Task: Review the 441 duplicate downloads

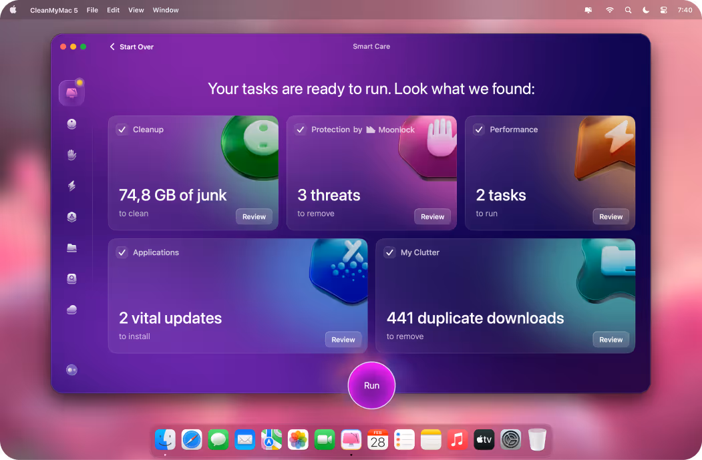Action: click(x=610, y=340)
